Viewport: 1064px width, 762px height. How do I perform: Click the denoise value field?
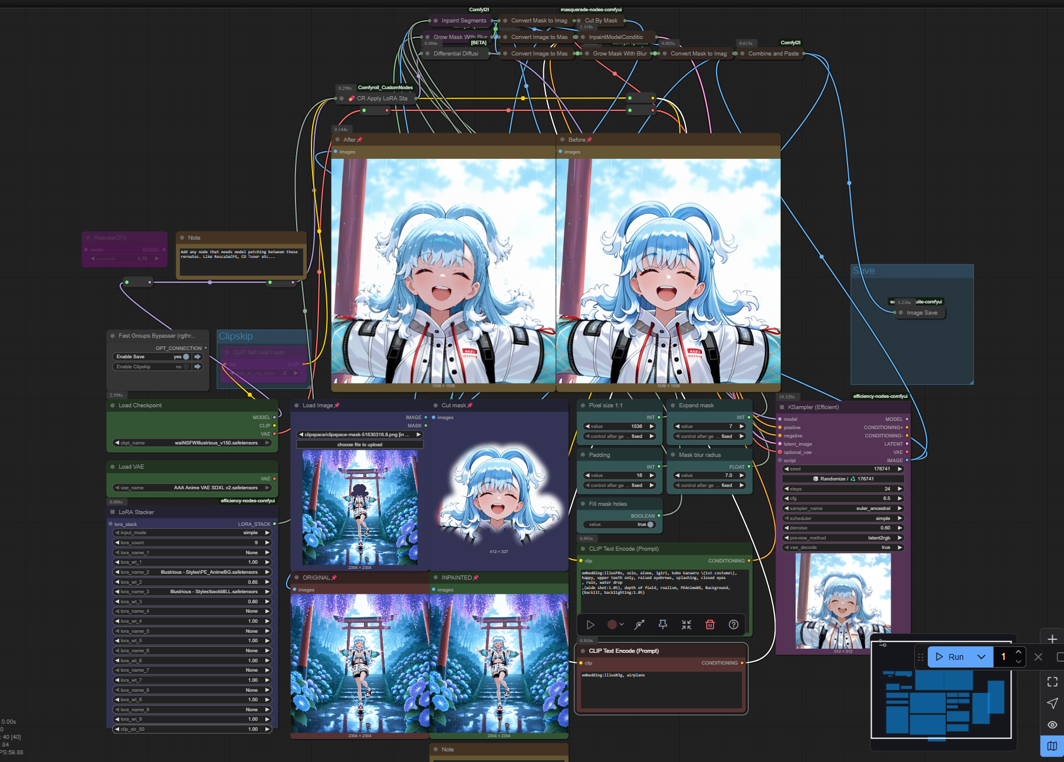[x=843, y=528]
